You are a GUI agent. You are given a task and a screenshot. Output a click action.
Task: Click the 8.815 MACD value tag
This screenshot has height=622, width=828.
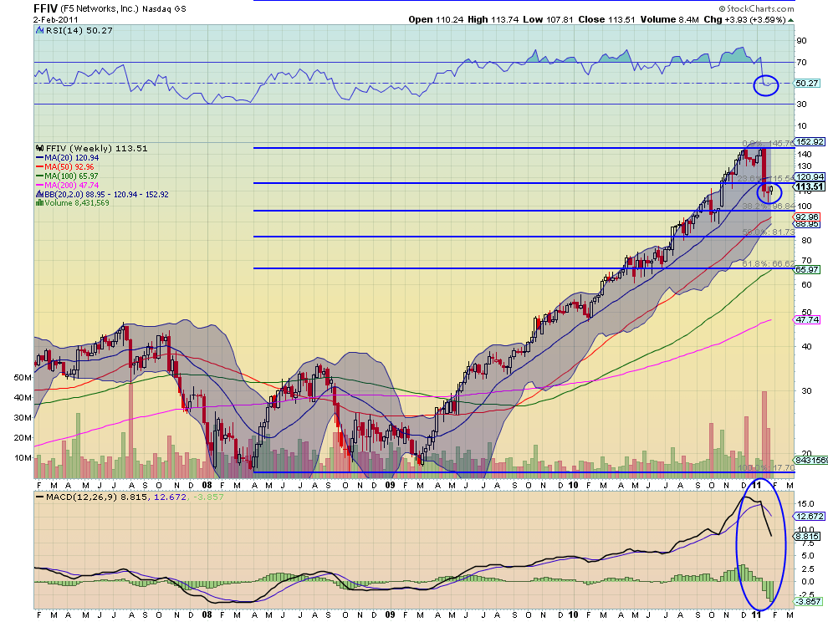point(807,537)
